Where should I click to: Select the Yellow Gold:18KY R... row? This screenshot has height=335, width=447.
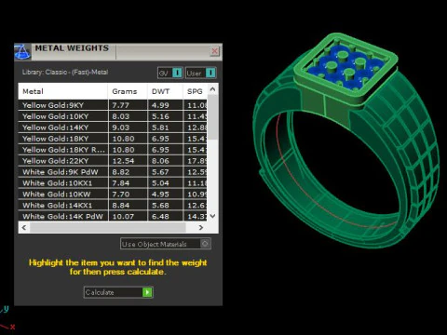click(113, 150)
